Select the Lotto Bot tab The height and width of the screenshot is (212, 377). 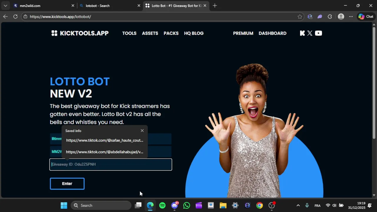pos(176,6)
